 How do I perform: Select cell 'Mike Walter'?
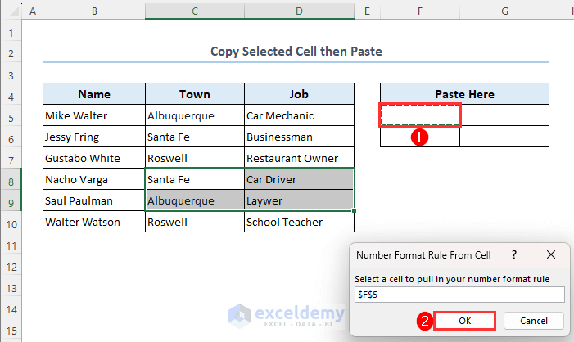click(x=94, y=115)
